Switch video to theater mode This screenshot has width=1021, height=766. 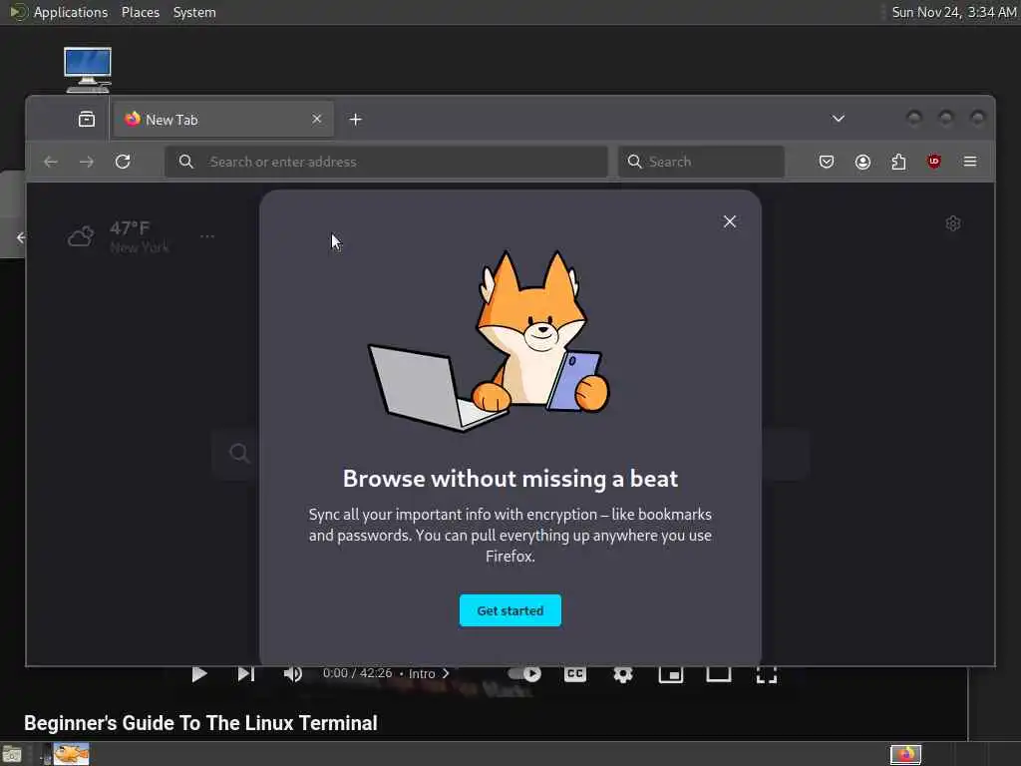(x=718, y=674)
